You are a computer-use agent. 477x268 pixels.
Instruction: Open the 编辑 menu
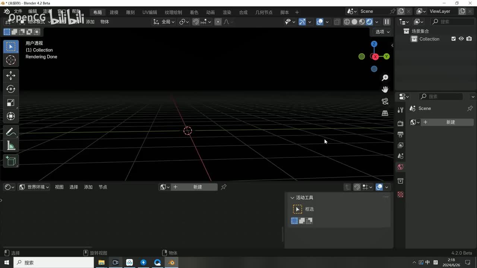click(x=33, y=12)
